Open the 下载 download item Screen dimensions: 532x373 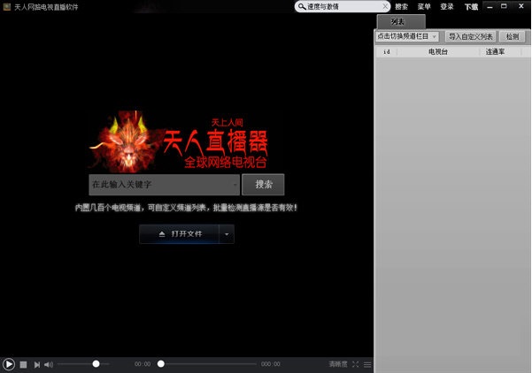coord(471,7)
